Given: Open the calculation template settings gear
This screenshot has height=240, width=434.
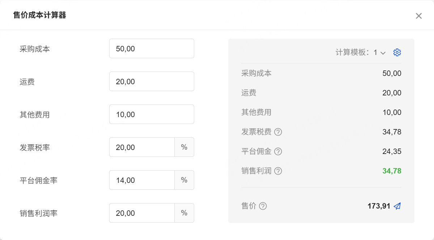Looking at the screenshot, I should (x=397, y=52).
